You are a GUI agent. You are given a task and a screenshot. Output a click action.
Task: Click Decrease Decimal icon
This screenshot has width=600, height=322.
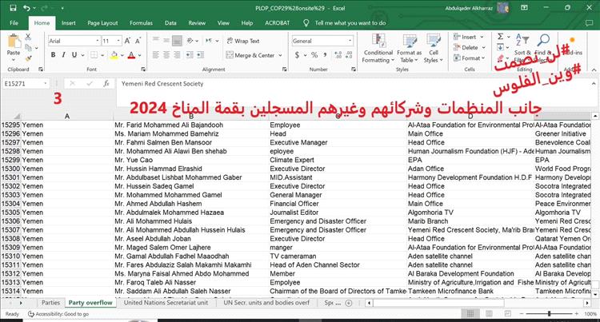(x=349, y=55)
